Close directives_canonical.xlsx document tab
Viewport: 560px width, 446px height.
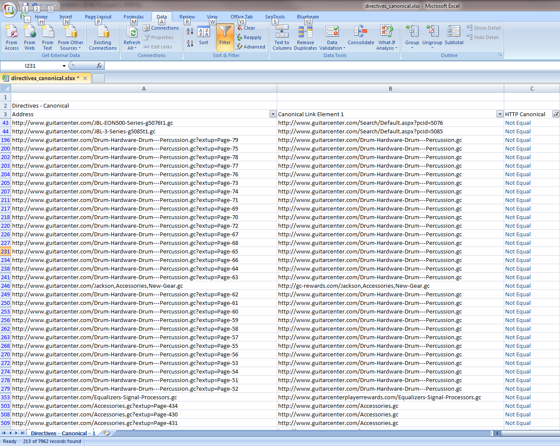point(85,78)
